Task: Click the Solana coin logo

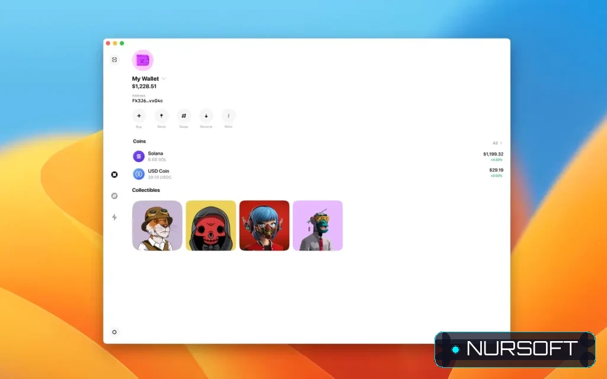Action: point(139,156)
